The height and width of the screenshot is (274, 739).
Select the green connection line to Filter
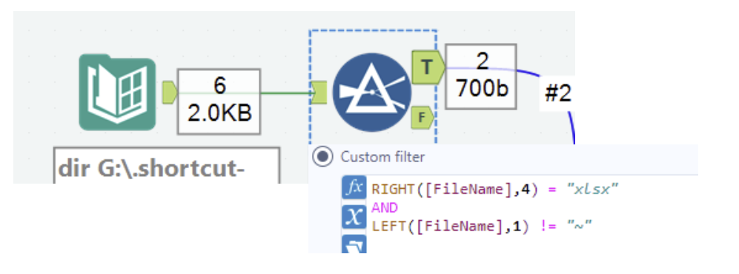tap(287, 93)
